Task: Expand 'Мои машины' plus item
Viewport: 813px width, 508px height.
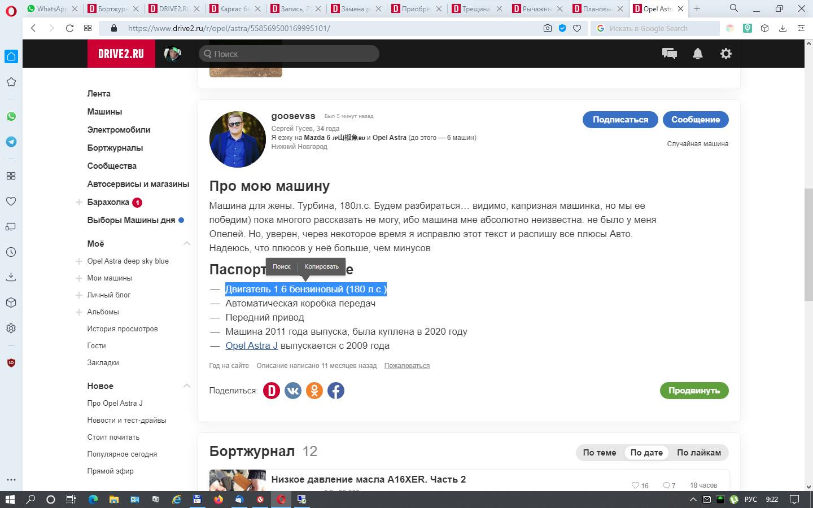Action: click(79, 278)
